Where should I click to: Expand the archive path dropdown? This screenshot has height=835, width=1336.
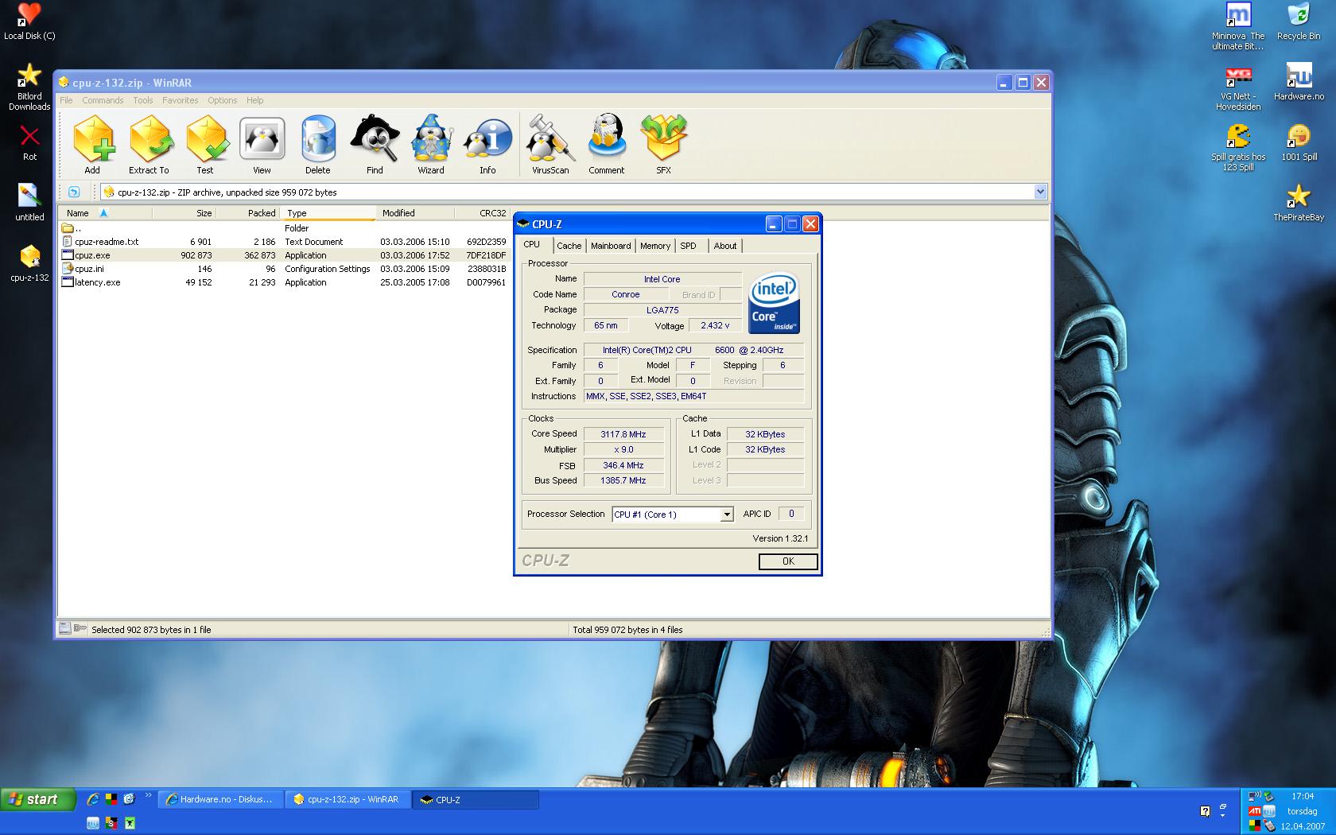(x=1040, y=192)
